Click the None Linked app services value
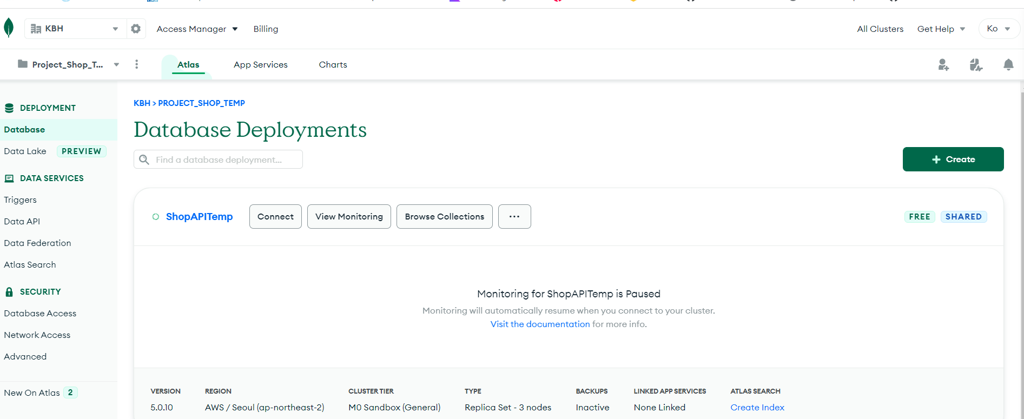Screen dimensions: 1024x419 (x=659, y=408)
